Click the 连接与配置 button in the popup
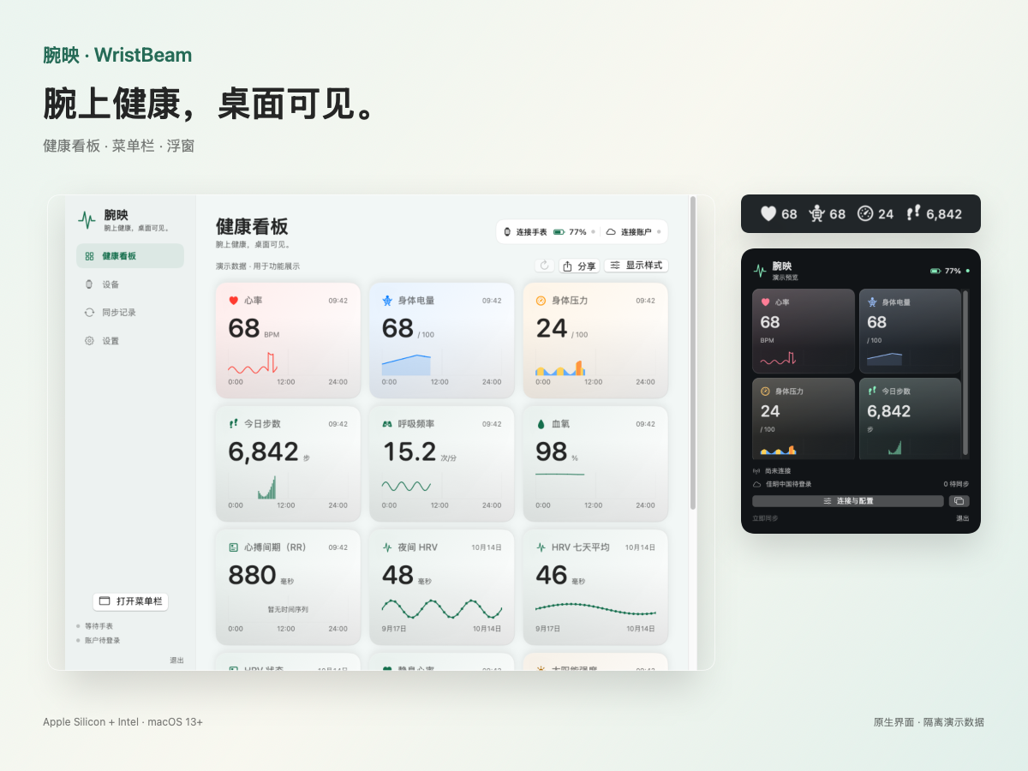 (x=848, y=501)
